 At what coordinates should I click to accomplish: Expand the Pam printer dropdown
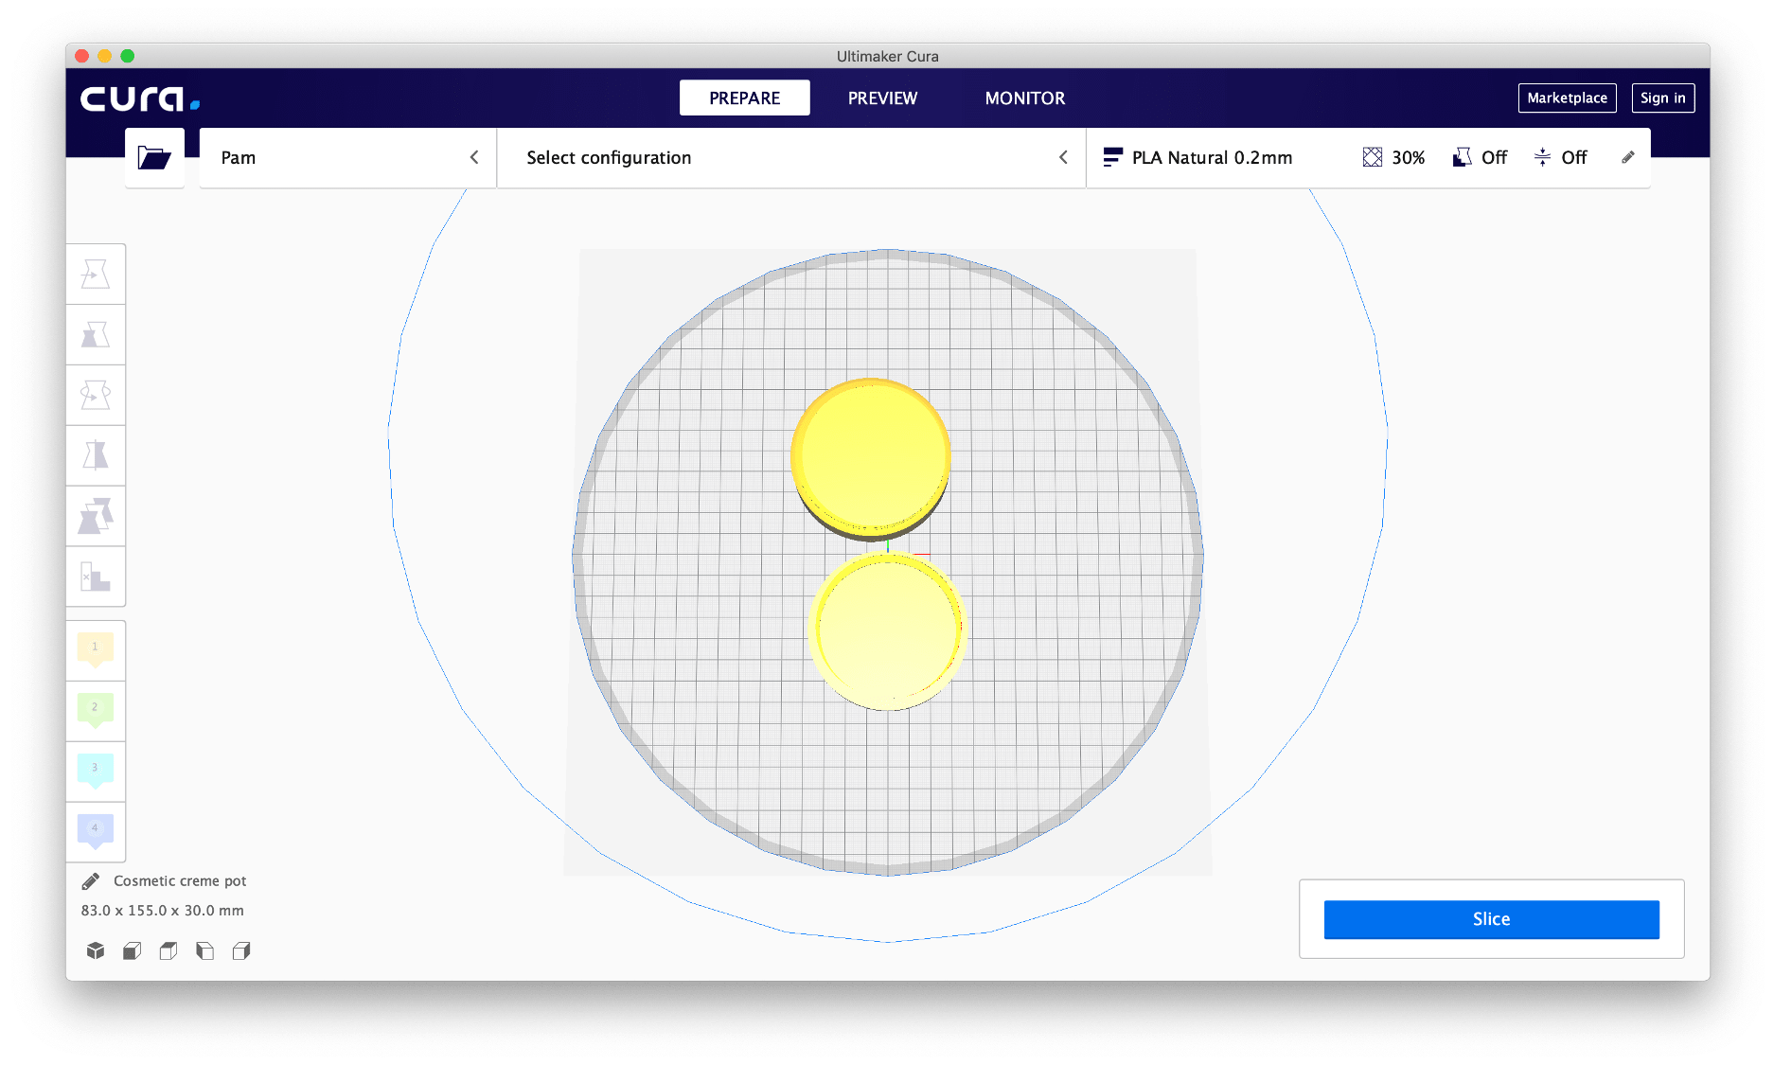tap(347, 158)
